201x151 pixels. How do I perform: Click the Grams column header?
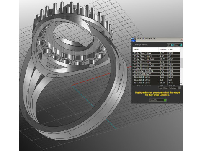[163, 49]
